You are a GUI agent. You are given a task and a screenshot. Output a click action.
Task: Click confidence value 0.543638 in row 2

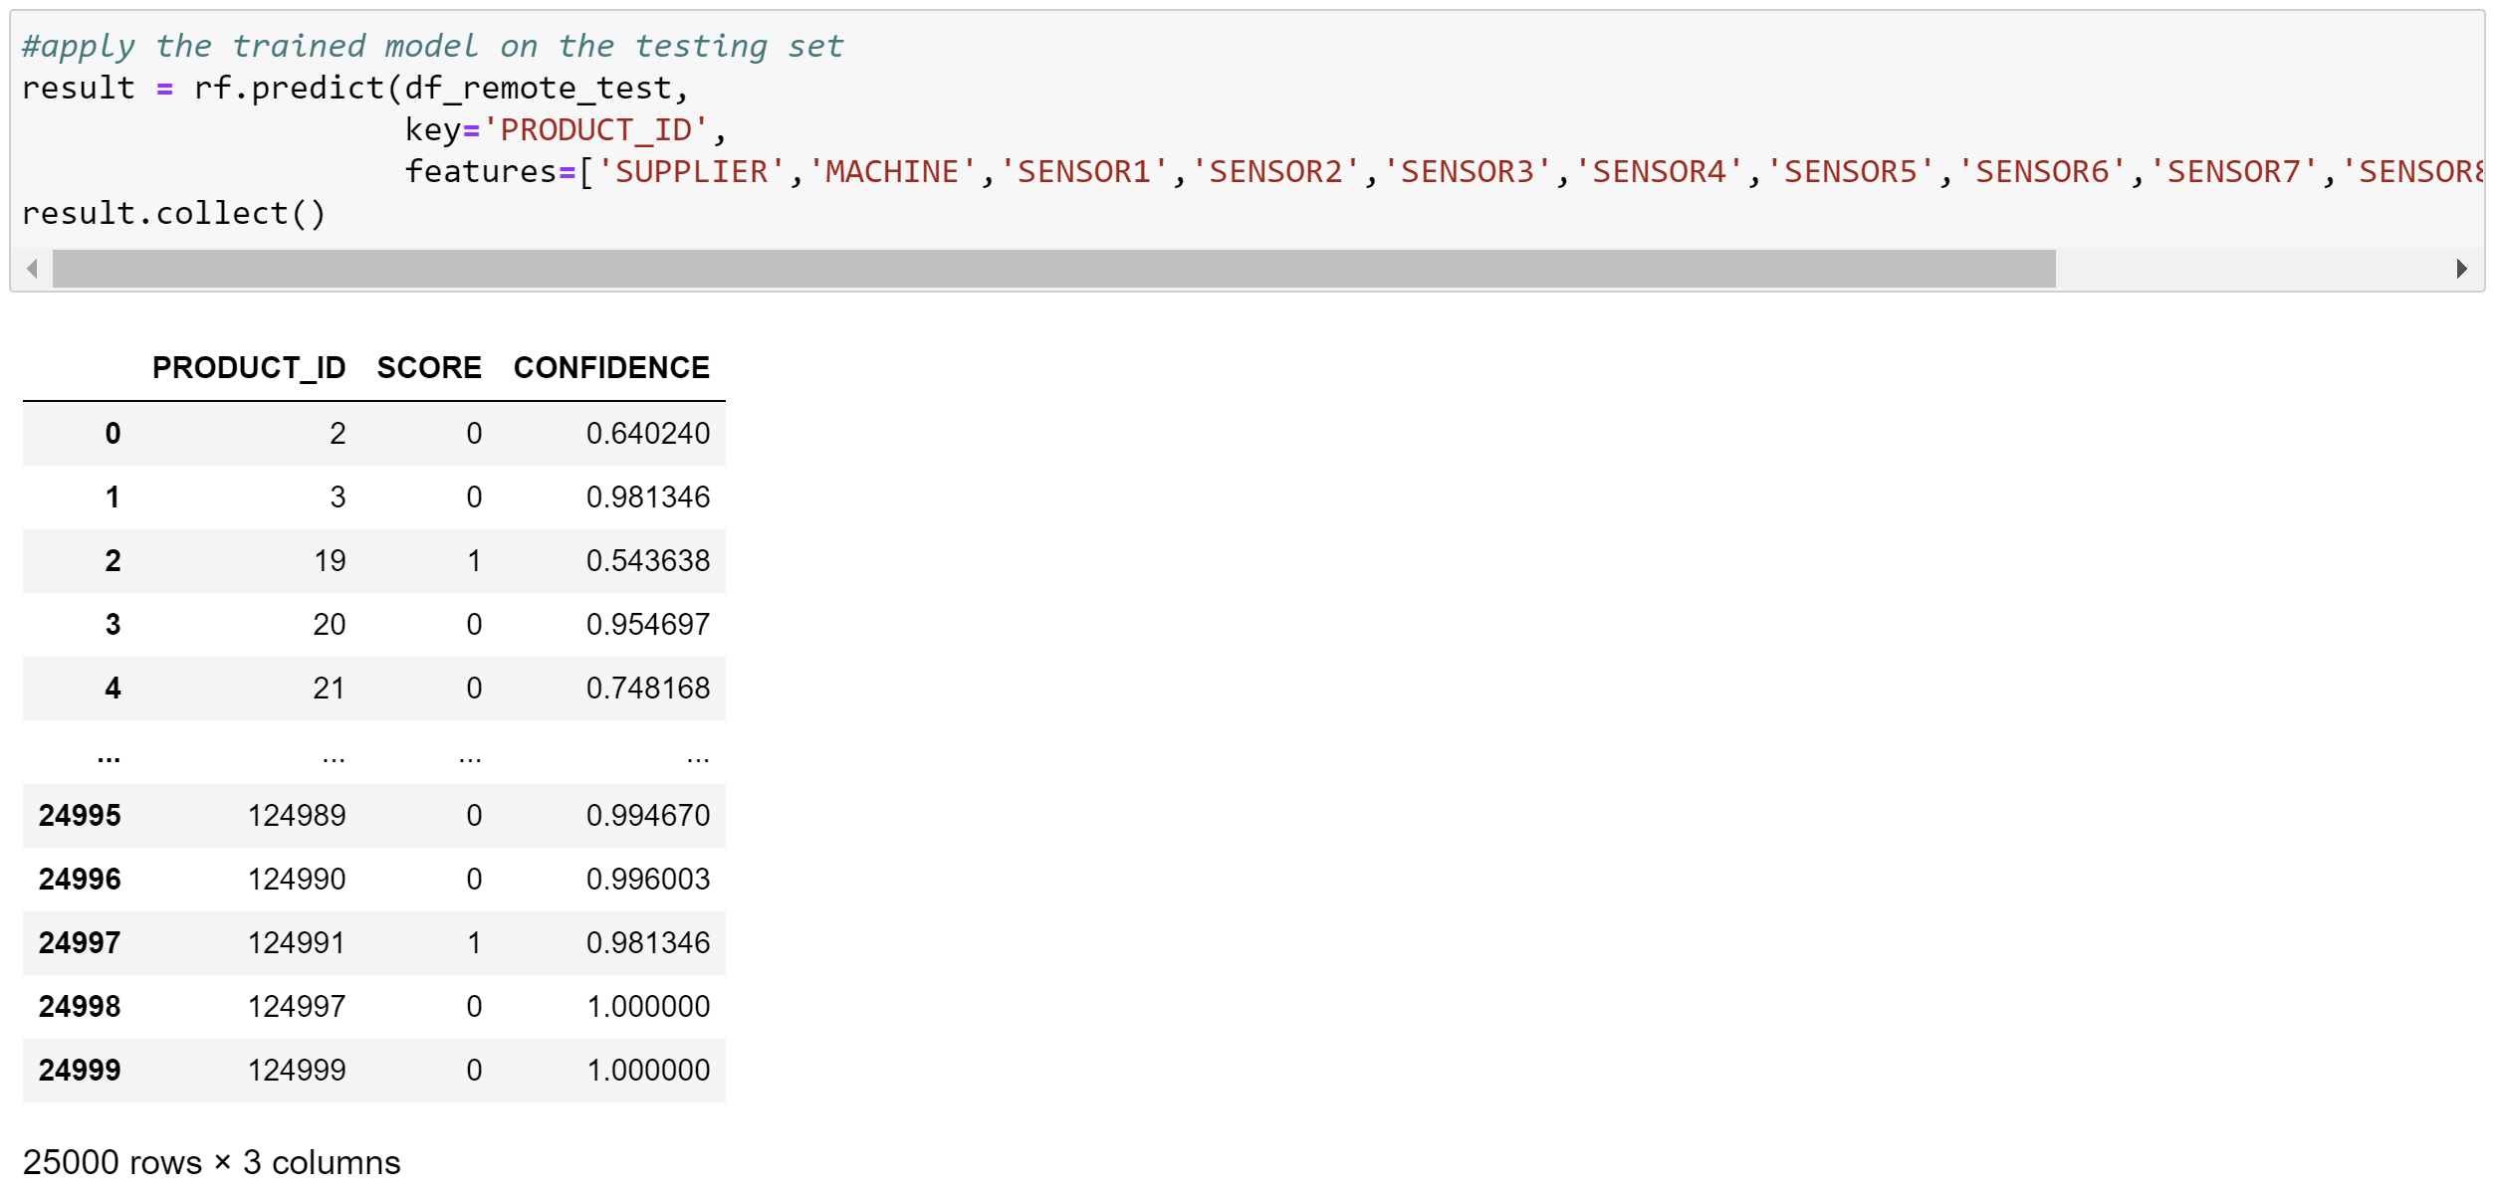click(x=647, y=561)
